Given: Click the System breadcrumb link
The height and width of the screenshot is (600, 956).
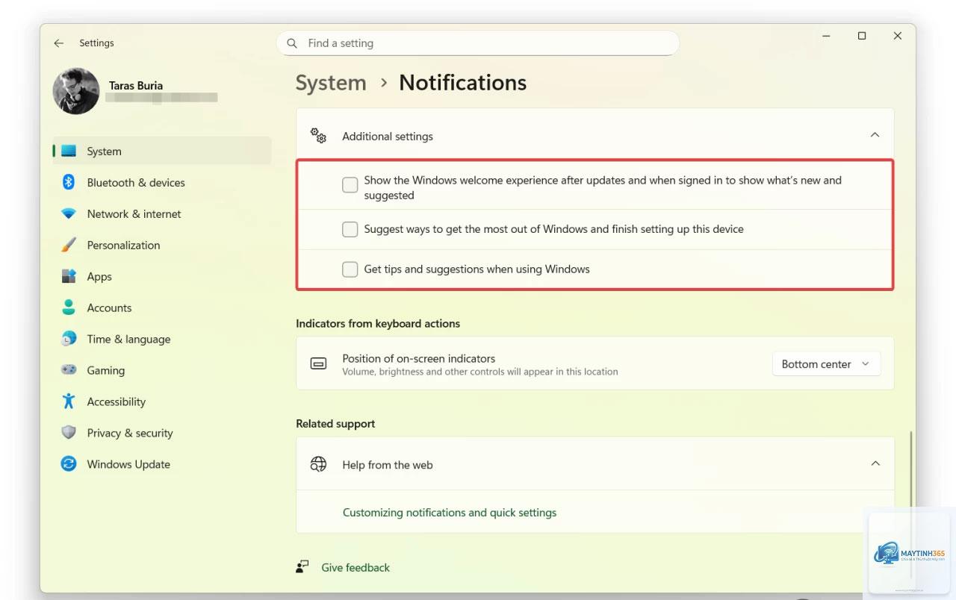Looking at the screenshot, I should pyautogui.click(x=331, y=83).
